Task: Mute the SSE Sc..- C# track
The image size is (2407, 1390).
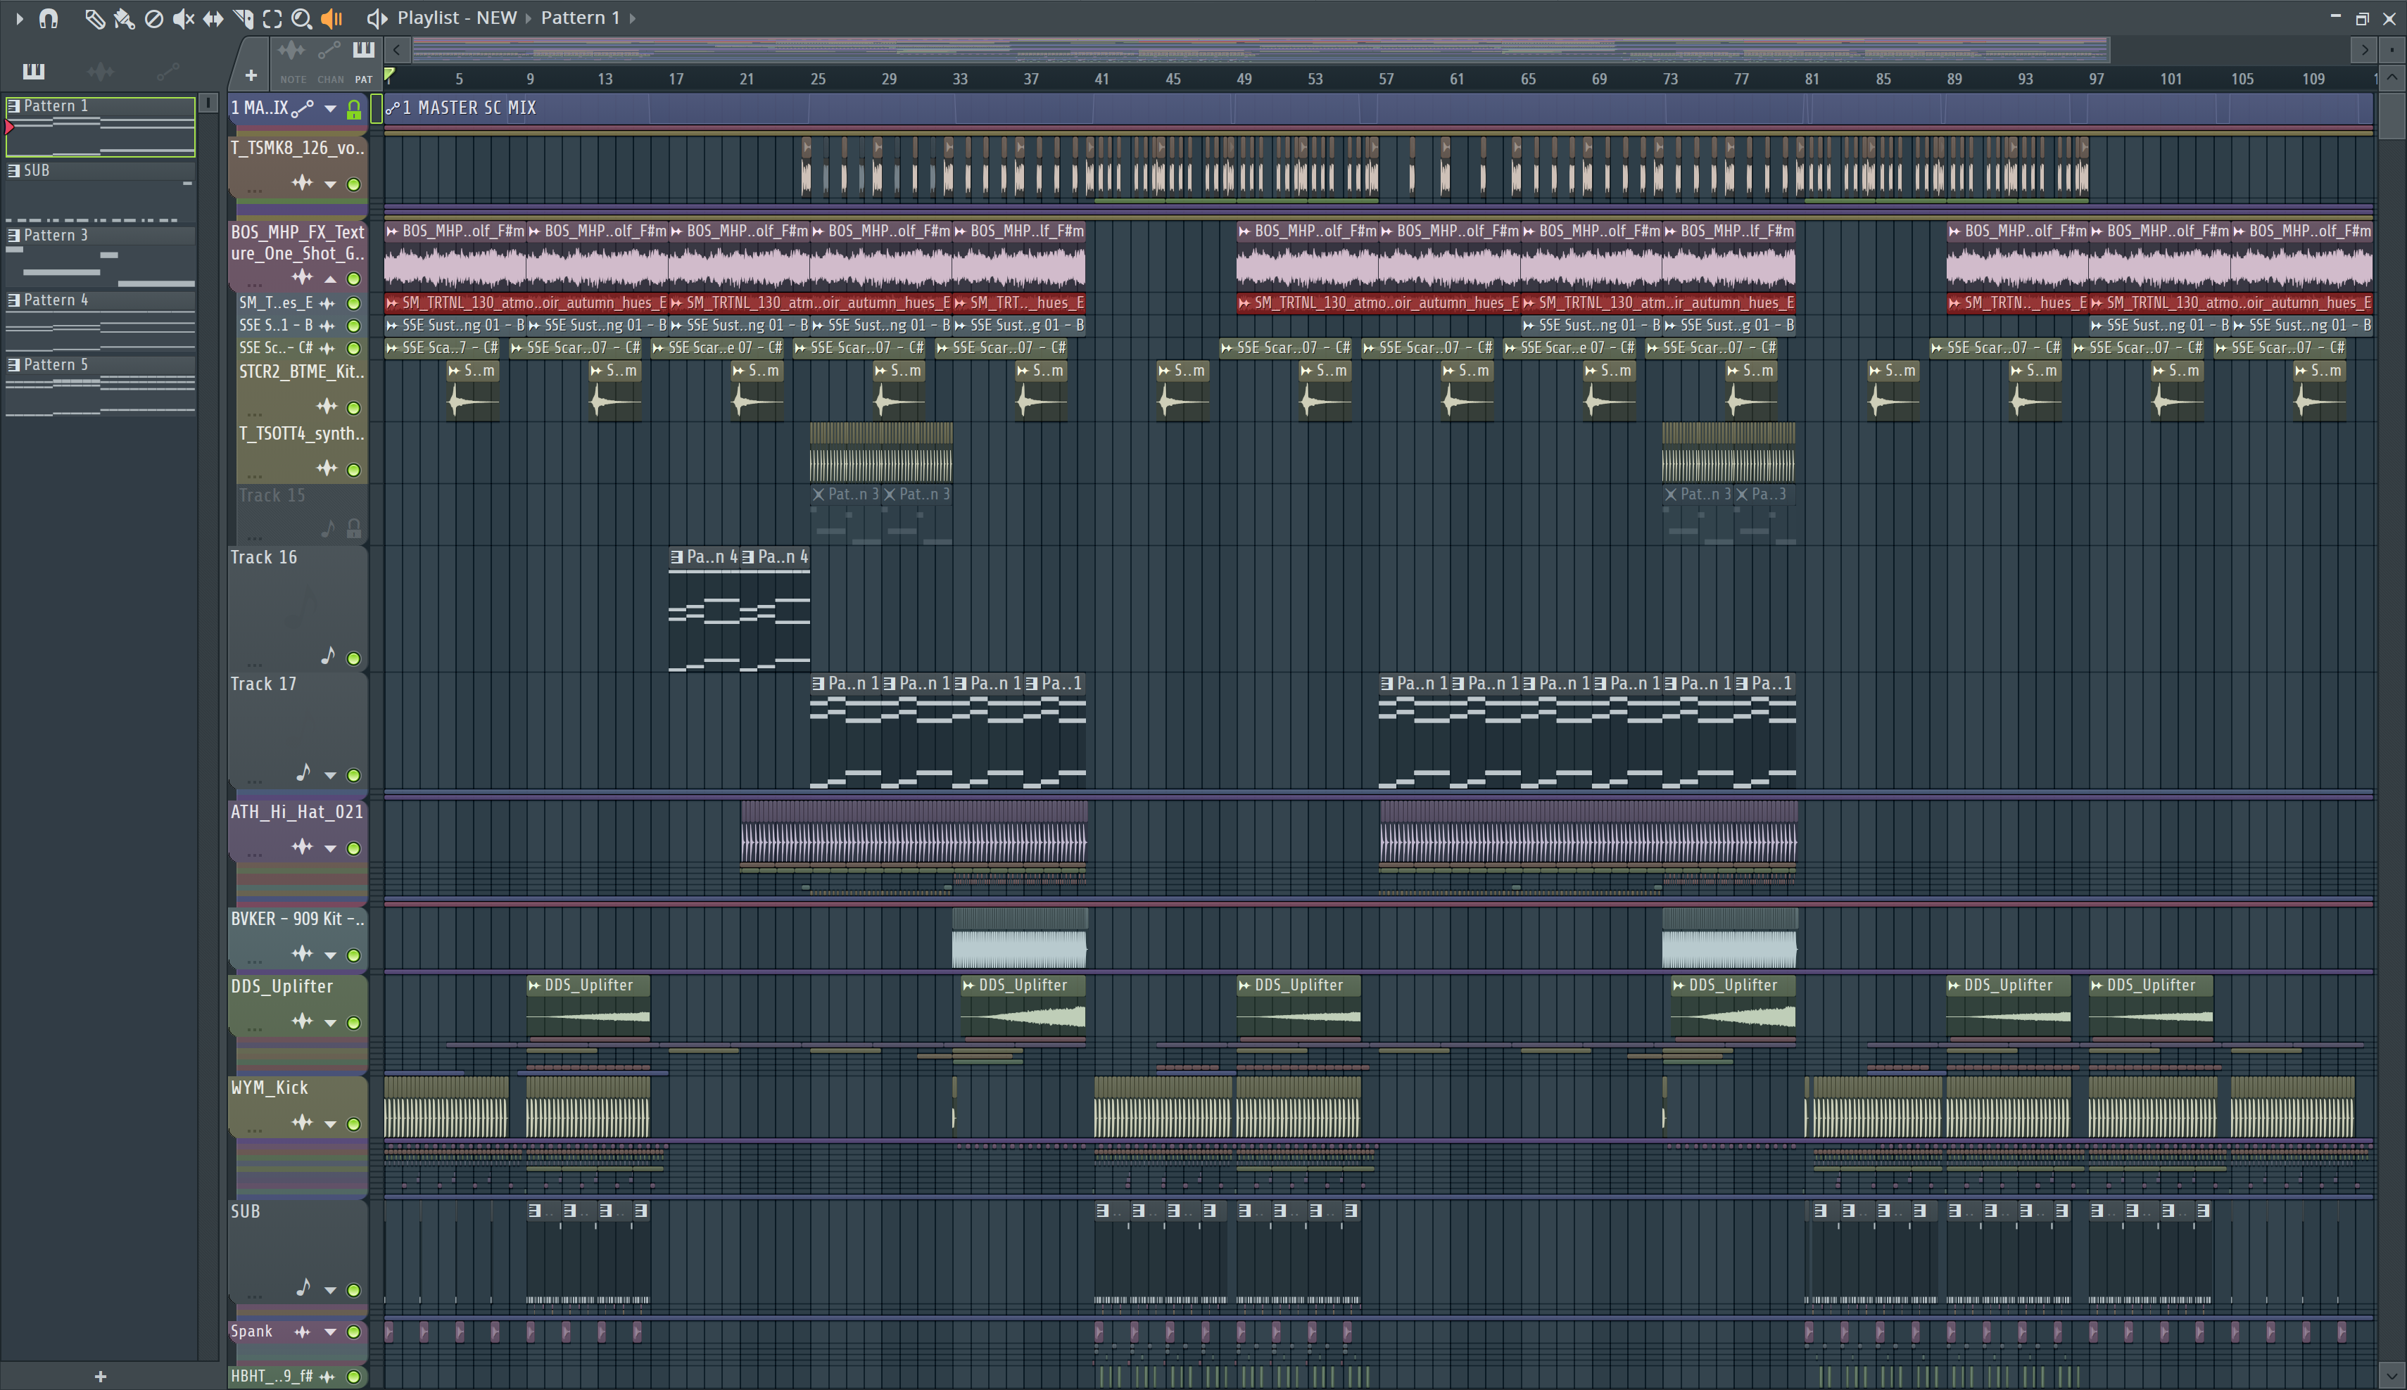Action: tap(353, 348)
